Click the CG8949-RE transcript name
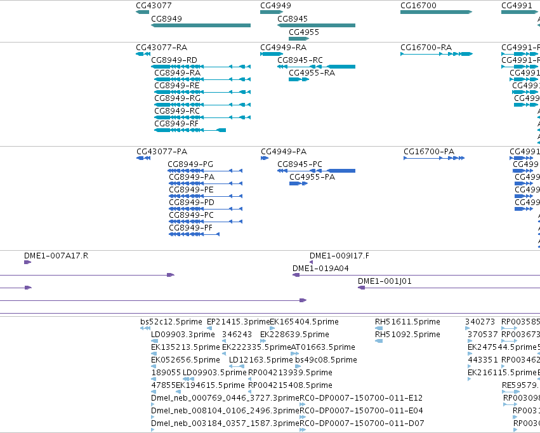 (176, 86)
